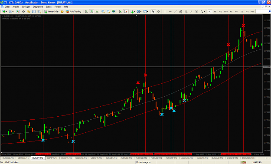Toggle the AutoTrading button
271x164 pixels.
click(73, 11)
